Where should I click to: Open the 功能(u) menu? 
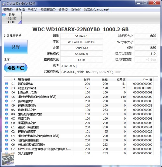33,10
